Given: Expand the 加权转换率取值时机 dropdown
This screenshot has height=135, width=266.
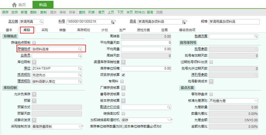Looking at the screenshot, I should click(169, 120).
